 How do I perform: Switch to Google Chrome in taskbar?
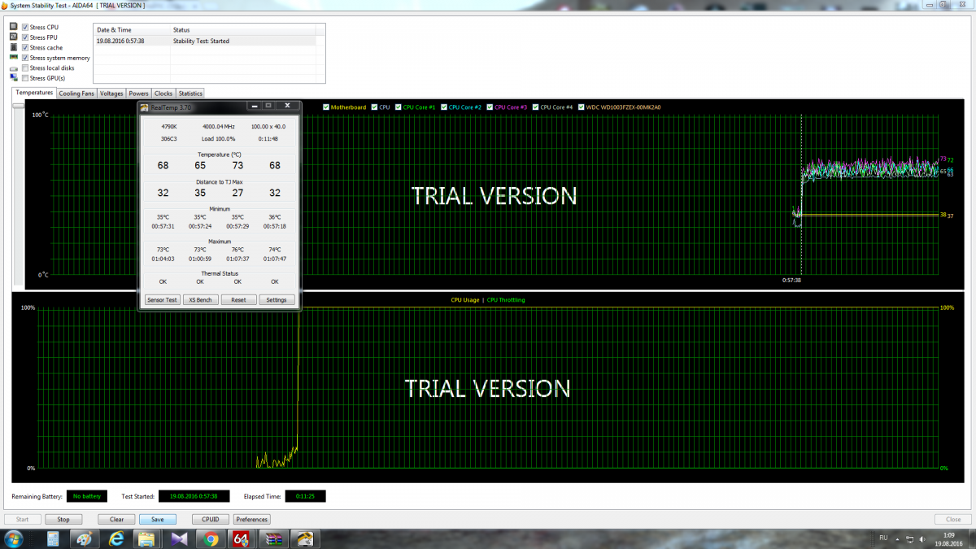tap(211, 538)
